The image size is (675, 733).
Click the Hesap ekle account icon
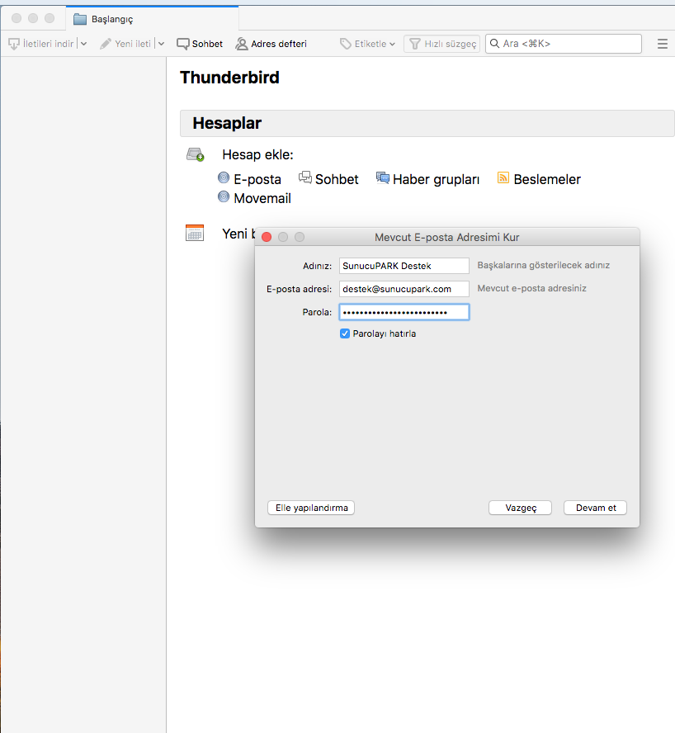click(x=195, y=154)
